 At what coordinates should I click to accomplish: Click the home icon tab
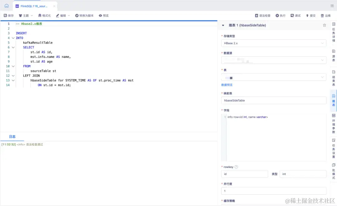coord(7,6)
